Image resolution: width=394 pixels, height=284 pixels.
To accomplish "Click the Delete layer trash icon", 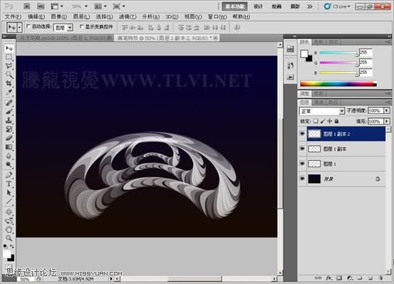I will pos(380,278).
